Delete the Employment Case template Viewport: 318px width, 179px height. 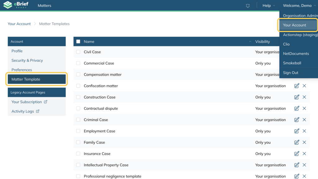(304, 131)
